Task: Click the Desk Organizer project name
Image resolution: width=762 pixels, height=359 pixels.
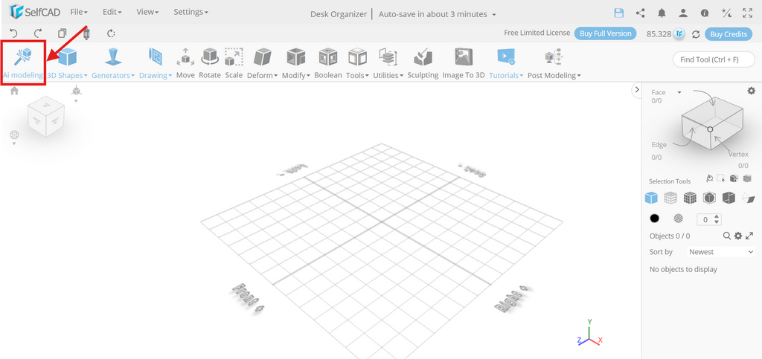Action: [339, 14]
